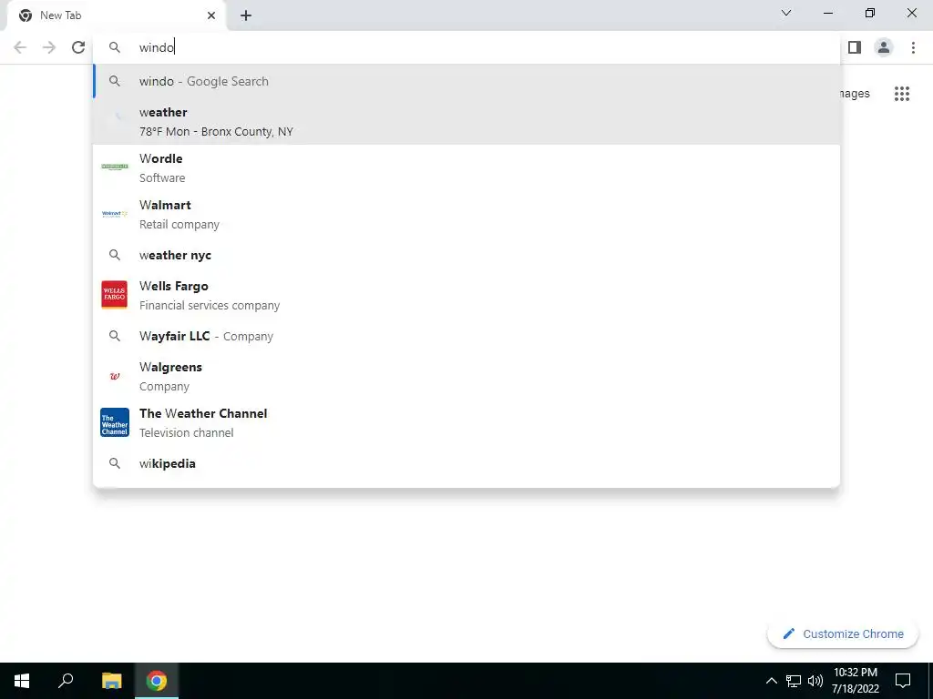Select The Weather Channel suggestion
The height and width of the screenshot is (699, 933).
click(467, 422)
